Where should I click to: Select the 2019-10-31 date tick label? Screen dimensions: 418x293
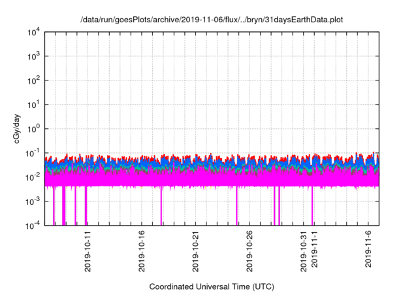click(x=303, y=251)
